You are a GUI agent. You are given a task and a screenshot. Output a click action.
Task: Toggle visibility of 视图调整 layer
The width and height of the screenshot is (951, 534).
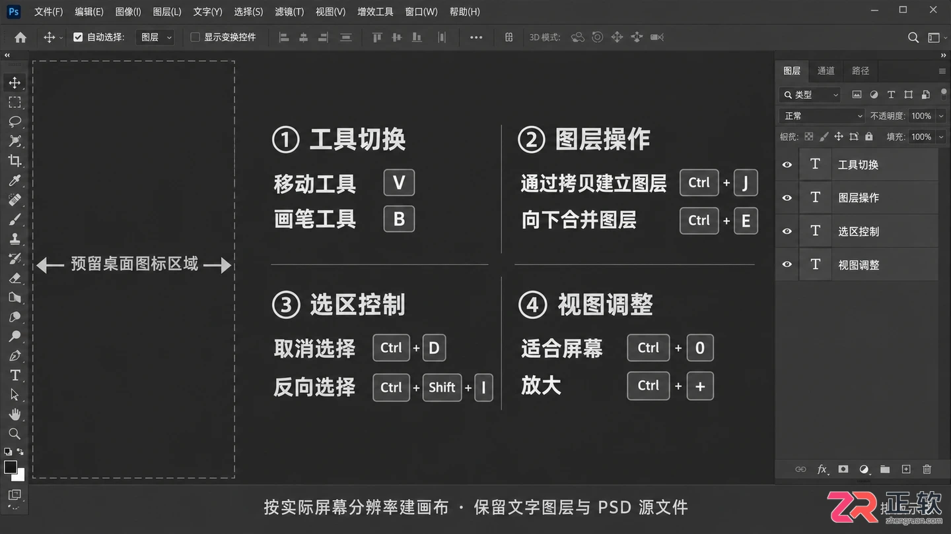(x=787, y=264)
